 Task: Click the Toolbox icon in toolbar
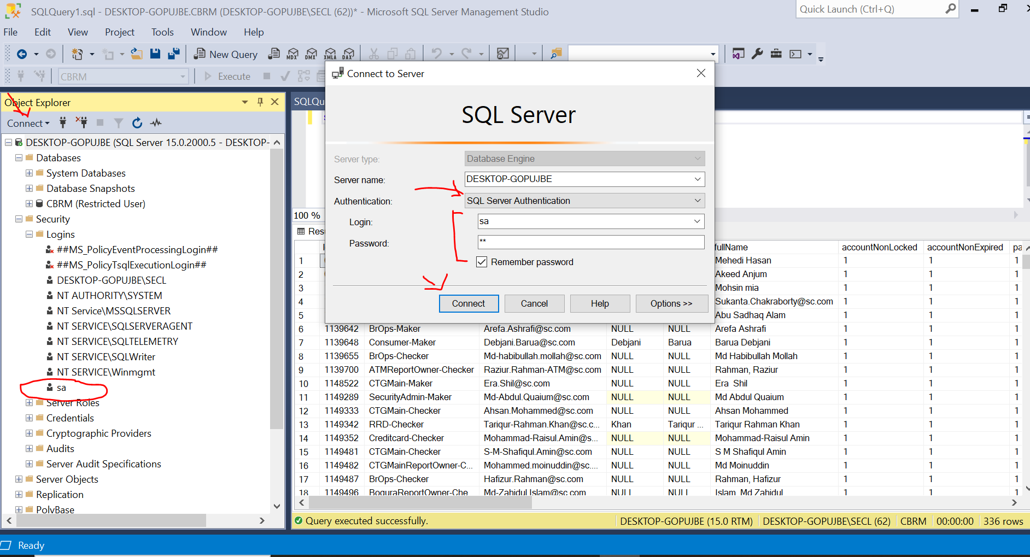tap(776, 54)
